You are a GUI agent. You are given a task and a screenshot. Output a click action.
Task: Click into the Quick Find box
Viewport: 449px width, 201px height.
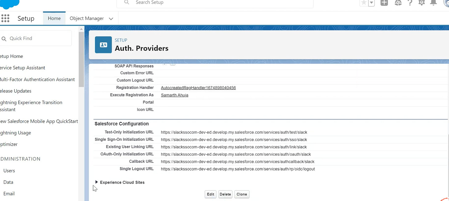click(36, 38)
